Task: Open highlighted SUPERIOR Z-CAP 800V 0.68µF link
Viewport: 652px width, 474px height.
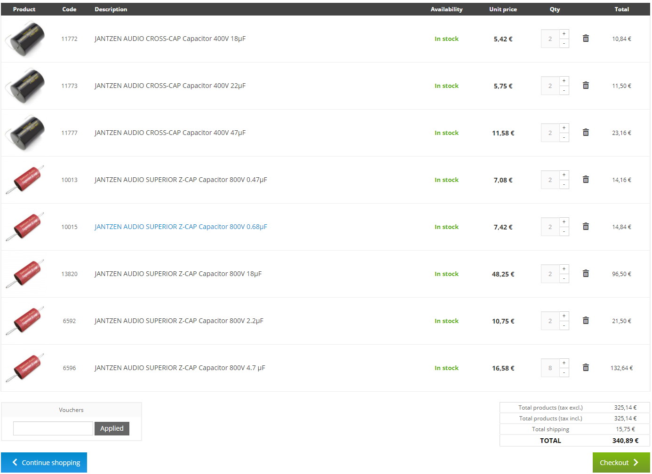Action: point(181,227)
